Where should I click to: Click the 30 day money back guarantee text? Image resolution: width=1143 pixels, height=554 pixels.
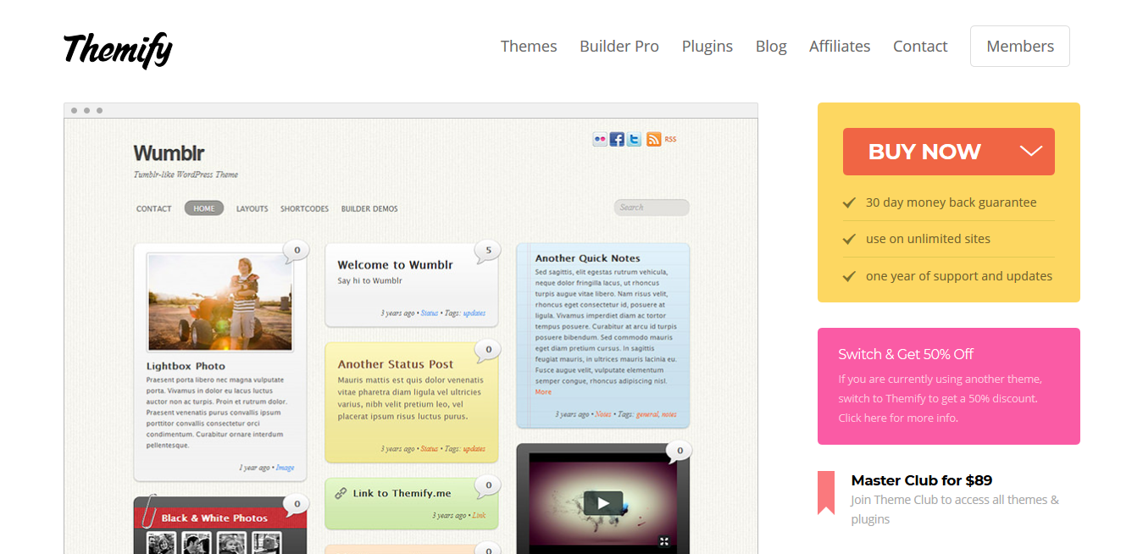tap(951, 202)
